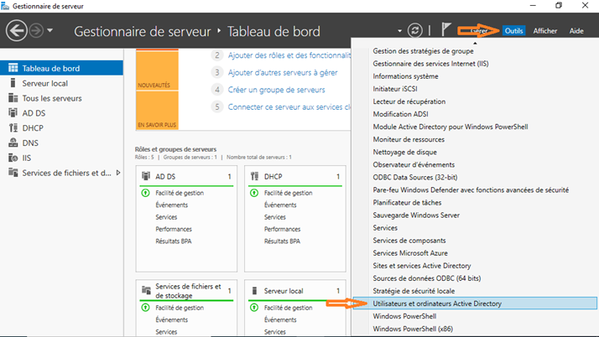
Task: Click the Serveur local sidebar icon
Action: (13, 83)
